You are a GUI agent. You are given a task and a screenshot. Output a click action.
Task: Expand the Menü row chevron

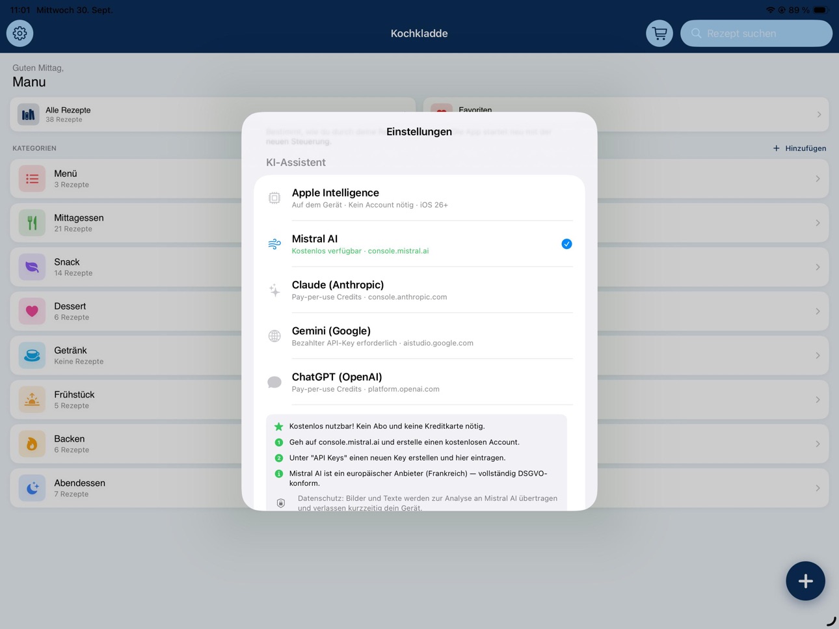pyautogui.click(x=818, y=179)
